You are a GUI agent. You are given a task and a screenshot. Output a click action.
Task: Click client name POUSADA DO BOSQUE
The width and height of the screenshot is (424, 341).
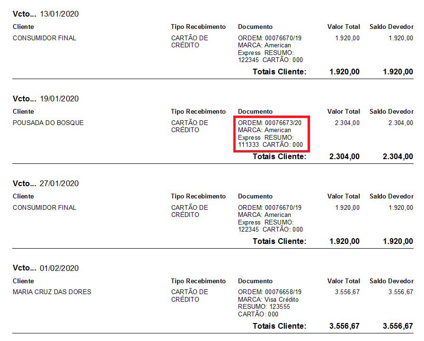[x=48, y=123]
